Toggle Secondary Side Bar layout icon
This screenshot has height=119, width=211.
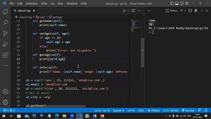pyautogui.click(x=182, y=3)
